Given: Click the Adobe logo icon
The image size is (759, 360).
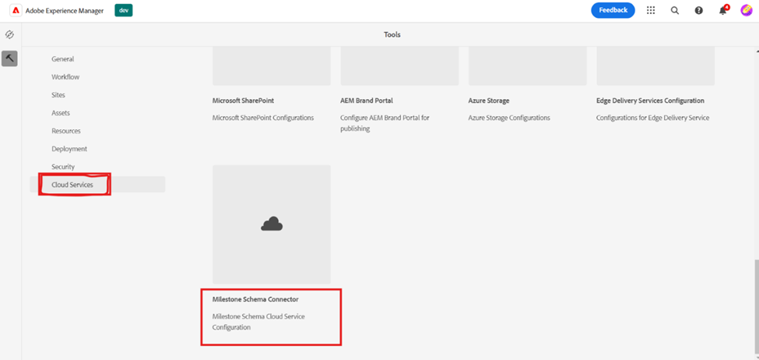Looking at the screenshot, I should 16,10.
